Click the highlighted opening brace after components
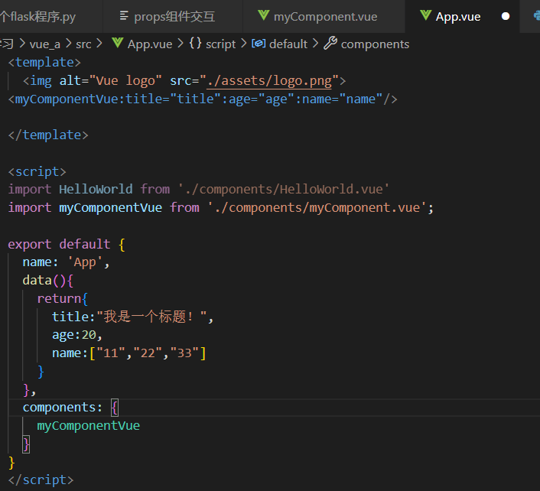 click(x=115, y=408)
